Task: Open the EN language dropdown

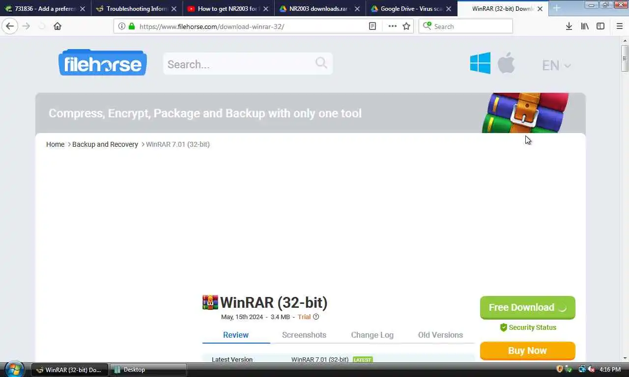Action: click(x=556, y=65)
